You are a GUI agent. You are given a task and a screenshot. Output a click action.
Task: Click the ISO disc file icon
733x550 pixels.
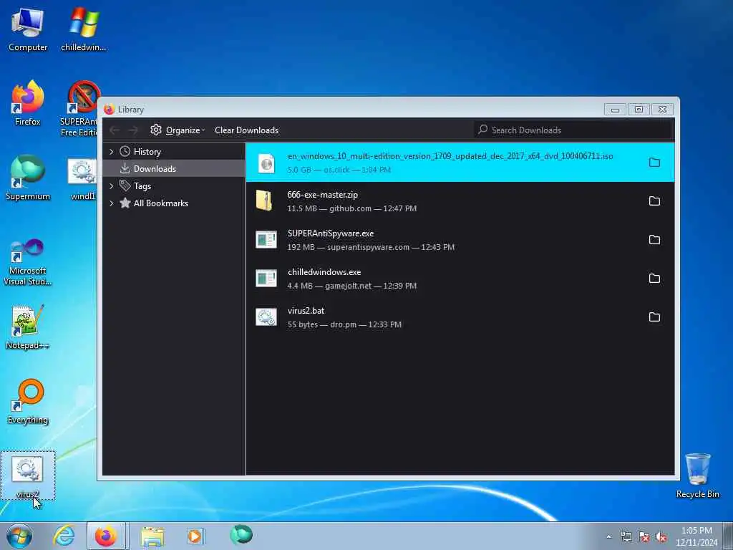pos(266,163)
